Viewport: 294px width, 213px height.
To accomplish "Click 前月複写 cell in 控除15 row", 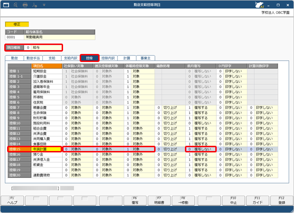I will [x=200, y=149].
